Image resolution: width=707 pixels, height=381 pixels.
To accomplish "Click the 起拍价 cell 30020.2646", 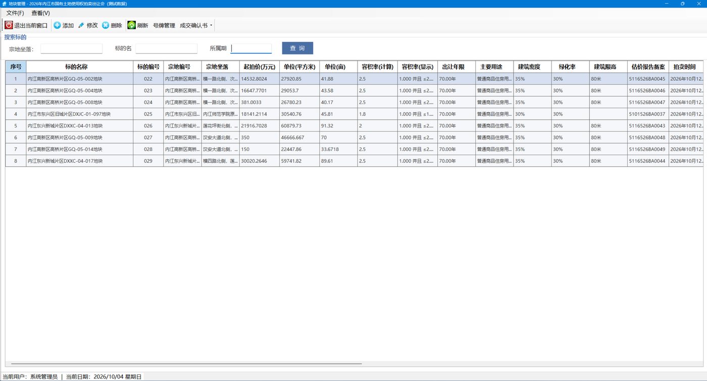I will [x=260, y=161].
